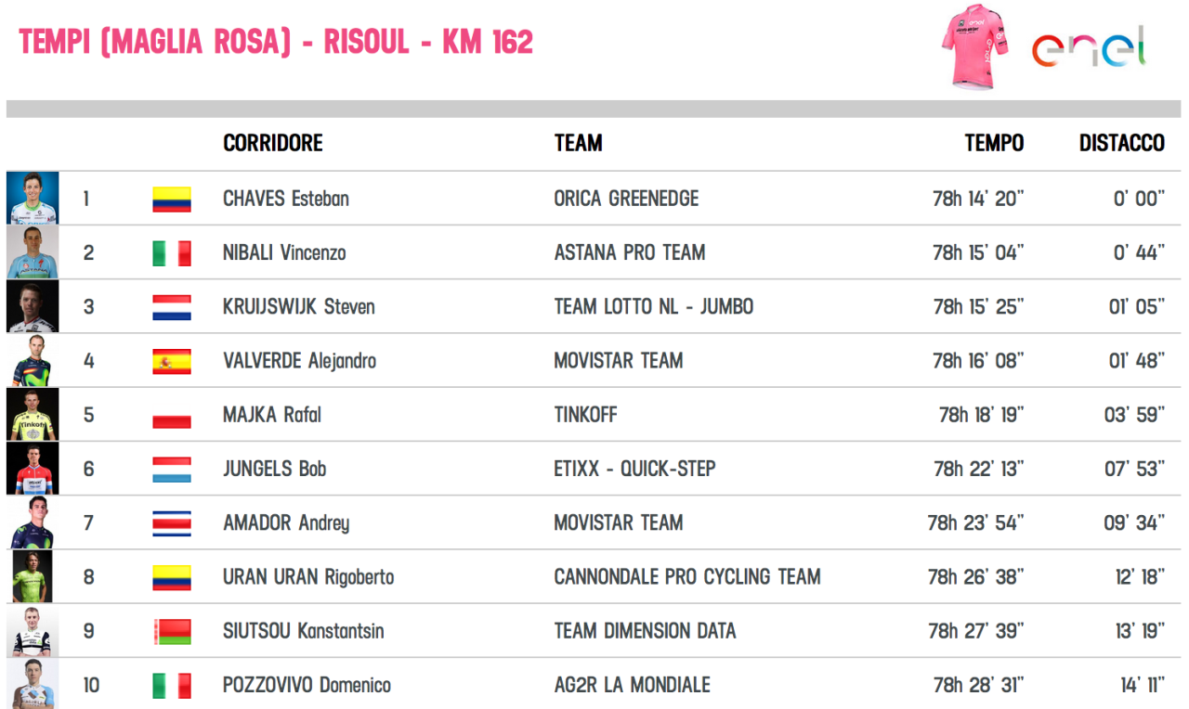Click the CORRIDORE column header
Screen dimensions: 1189x709
(273, 143)
